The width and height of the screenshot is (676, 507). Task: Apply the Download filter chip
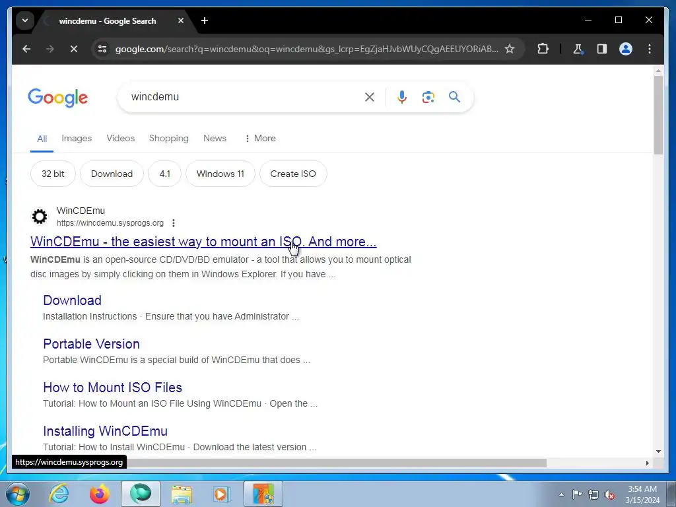112,174
